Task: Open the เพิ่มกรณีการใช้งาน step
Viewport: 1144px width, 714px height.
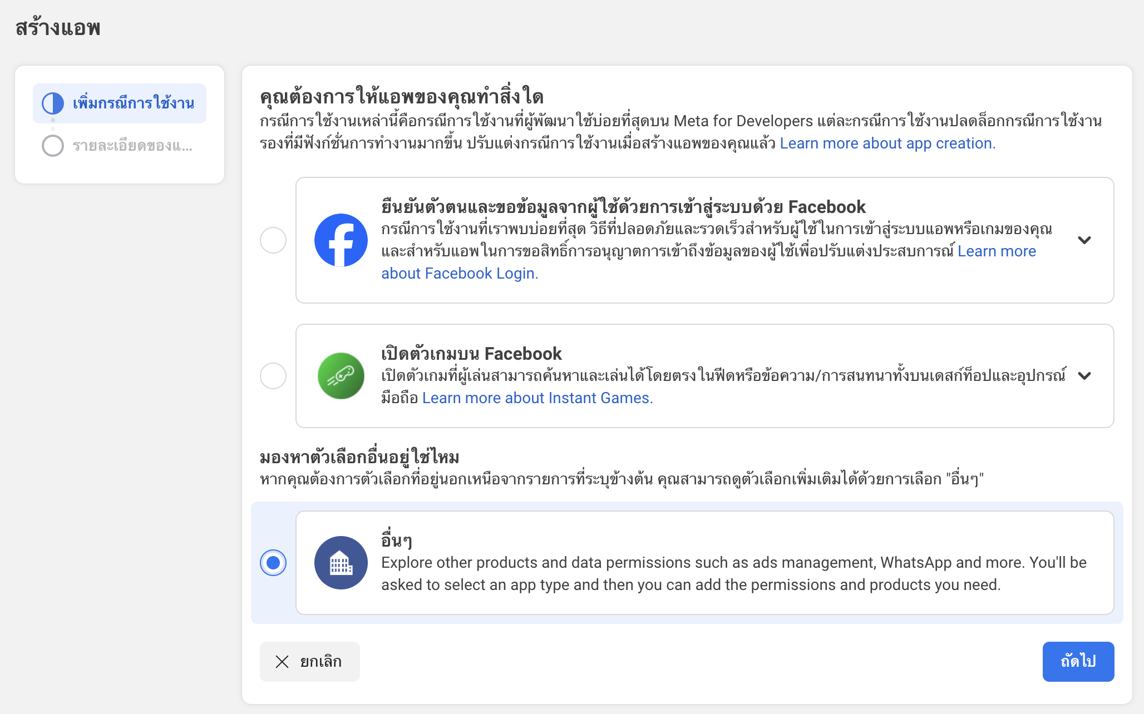Action: [120, 103]
